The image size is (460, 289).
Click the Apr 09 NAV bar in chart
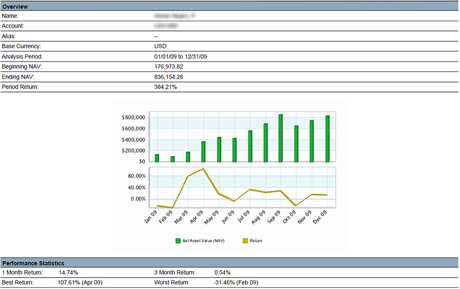tap(204, 152)
